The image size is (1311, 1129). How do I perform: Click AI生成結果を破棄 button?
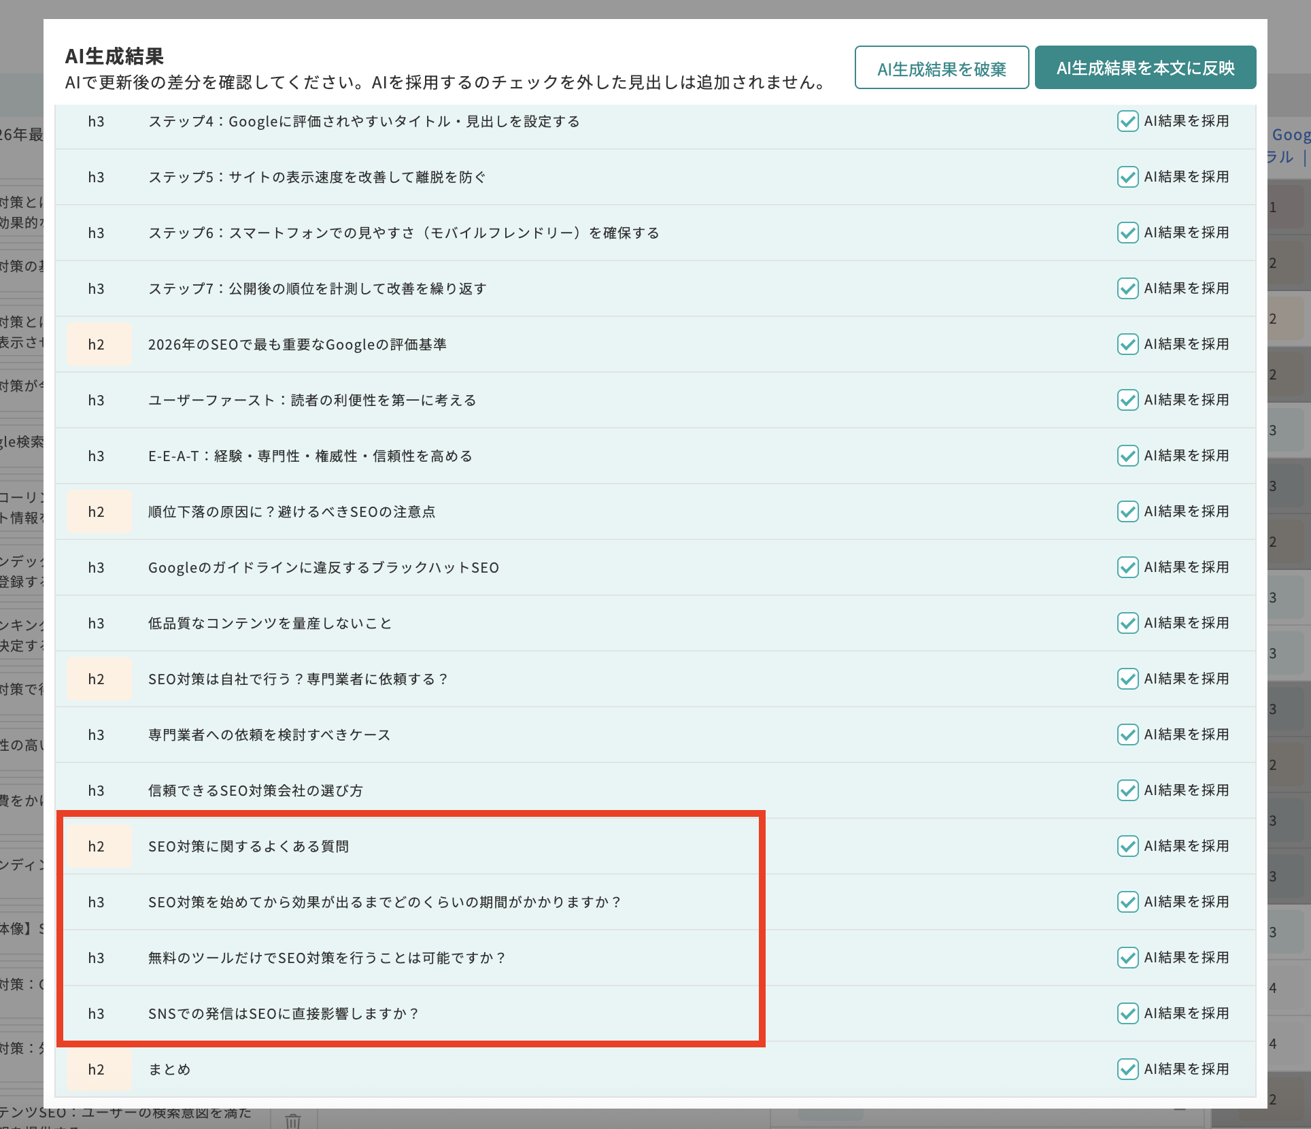tap(941, 68)
